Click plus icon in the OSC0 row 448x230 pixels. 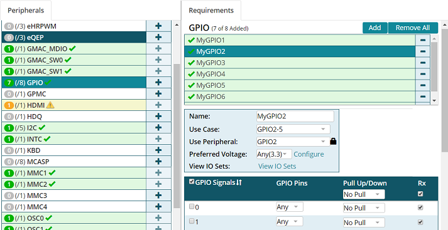click(x=158, y=218)
